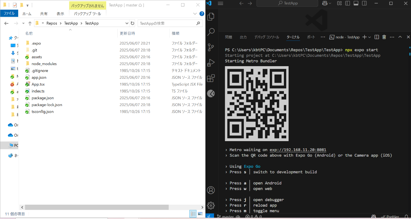Open the VS Code Explorer view icon

click(x=211, y=17)
